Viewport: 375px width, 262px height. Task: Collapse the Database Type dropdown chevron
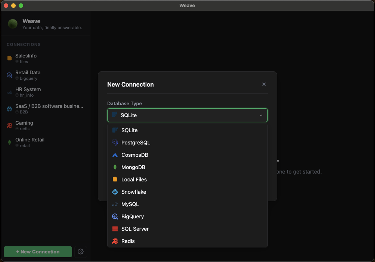coord(261,115)
